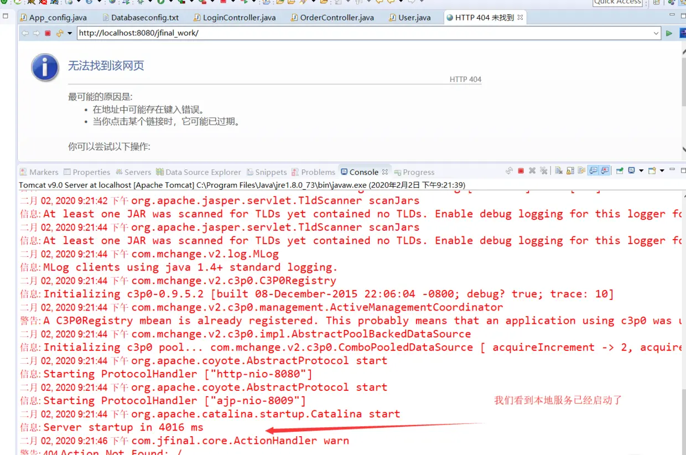The height and width of the screenshot is (455, 686).
Task: Open the Open Console dropdown menu
Action: (662, 170)
